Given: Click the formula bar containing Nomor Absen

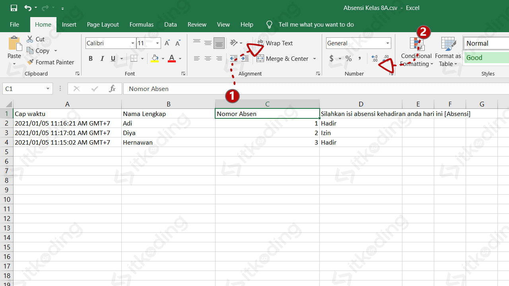Looking at the screenshot, I should [x=316, y=89].
